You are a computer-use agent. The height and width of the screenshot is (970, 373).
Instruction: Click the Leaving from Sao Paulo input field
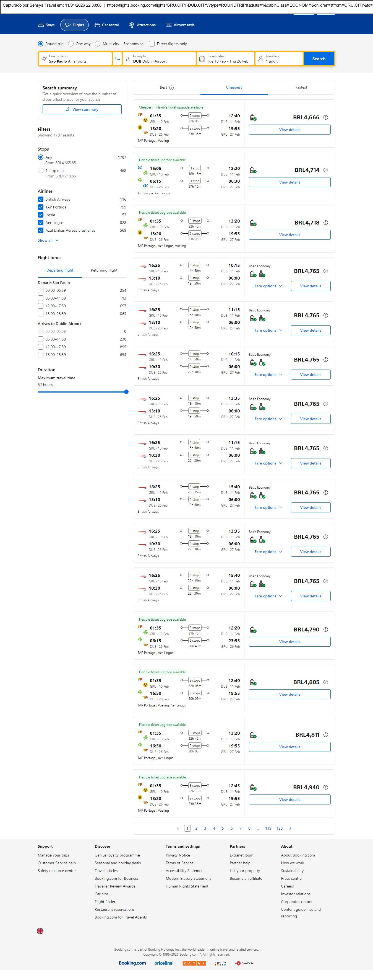tap(75, 59)
